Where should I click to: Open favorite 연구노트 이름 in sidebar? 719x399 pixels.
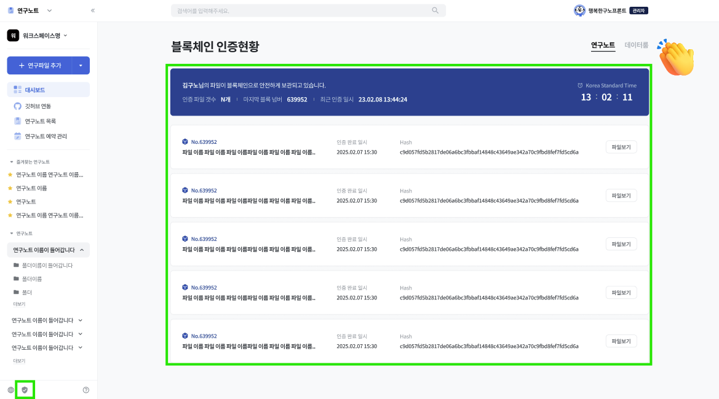pyautogui.click(x=31, y=188)
